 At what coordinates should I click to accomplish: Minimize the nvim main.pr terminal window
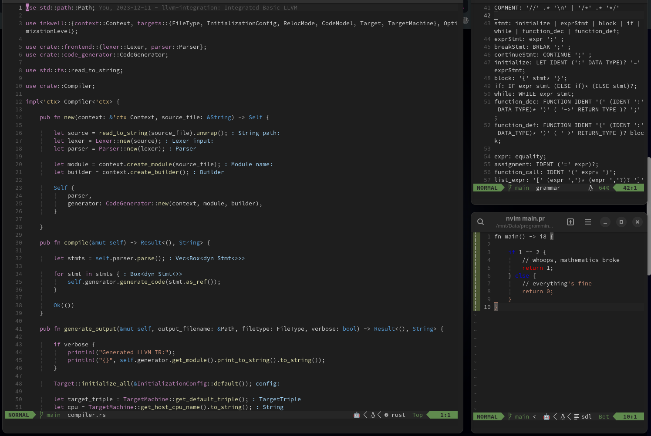click(605, 222)
